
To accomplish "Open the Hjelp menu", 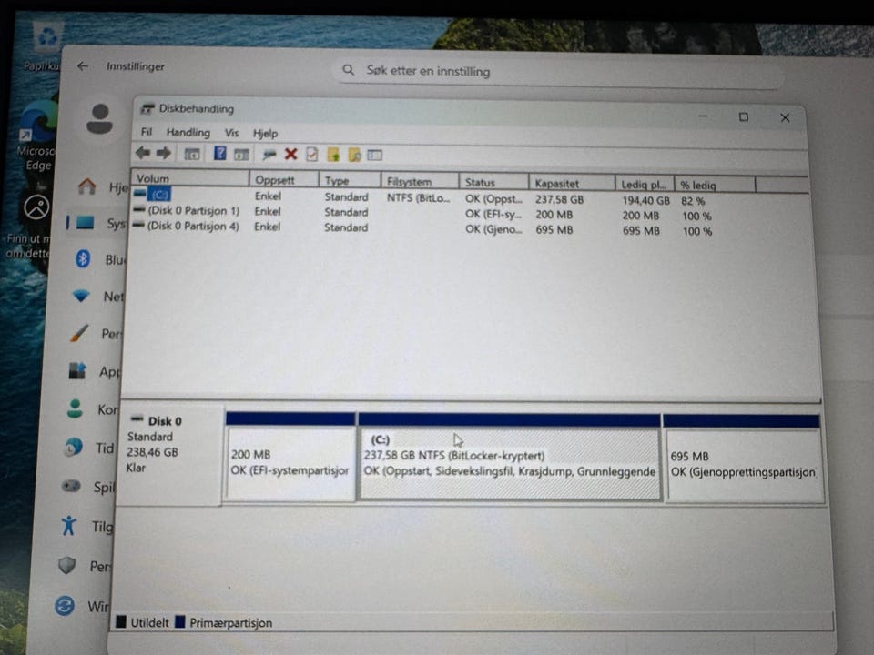I will point(265,134).
